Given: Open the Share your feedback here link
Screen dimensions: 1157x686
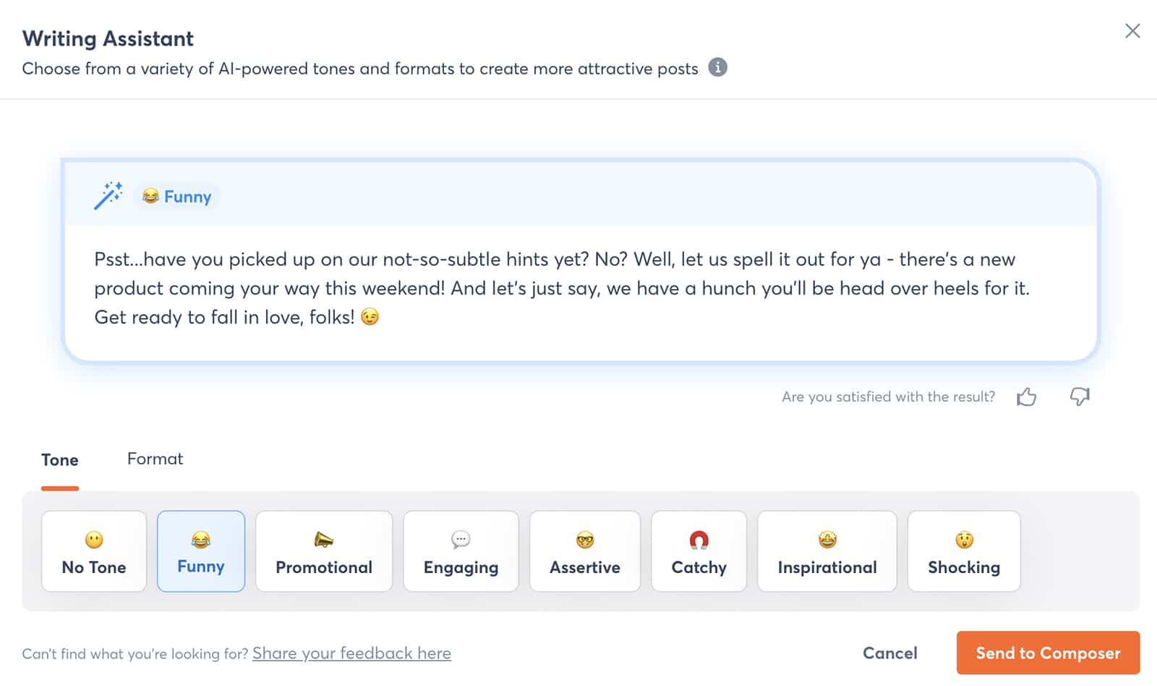Looking at the screenshot, I should [x=351, y=653].
